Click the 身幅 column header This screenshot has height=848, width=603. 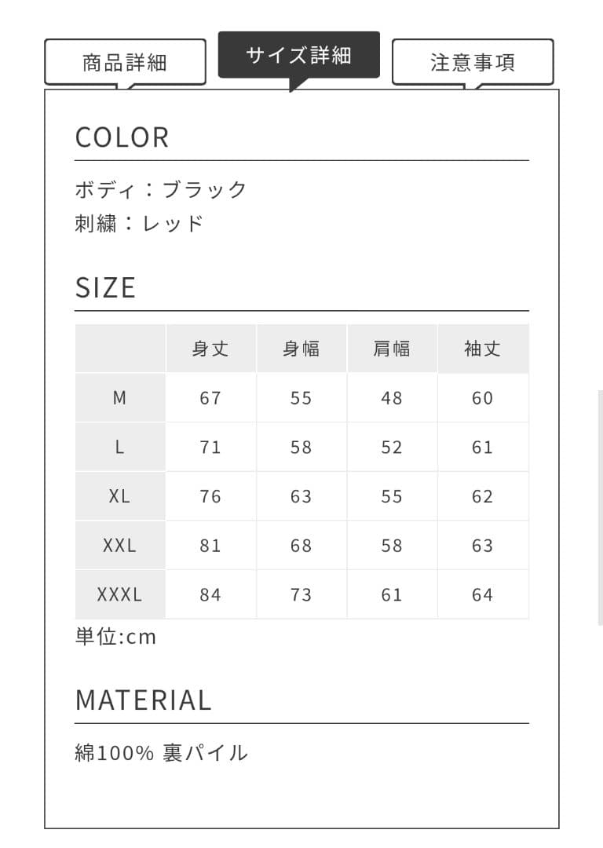[x=301, y=348]
